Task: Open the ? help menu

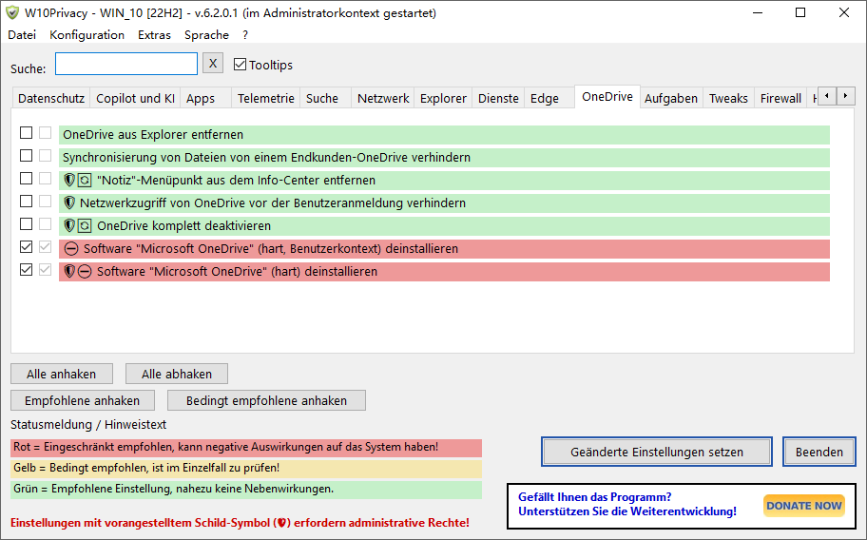Action: (x=245, y=35)
